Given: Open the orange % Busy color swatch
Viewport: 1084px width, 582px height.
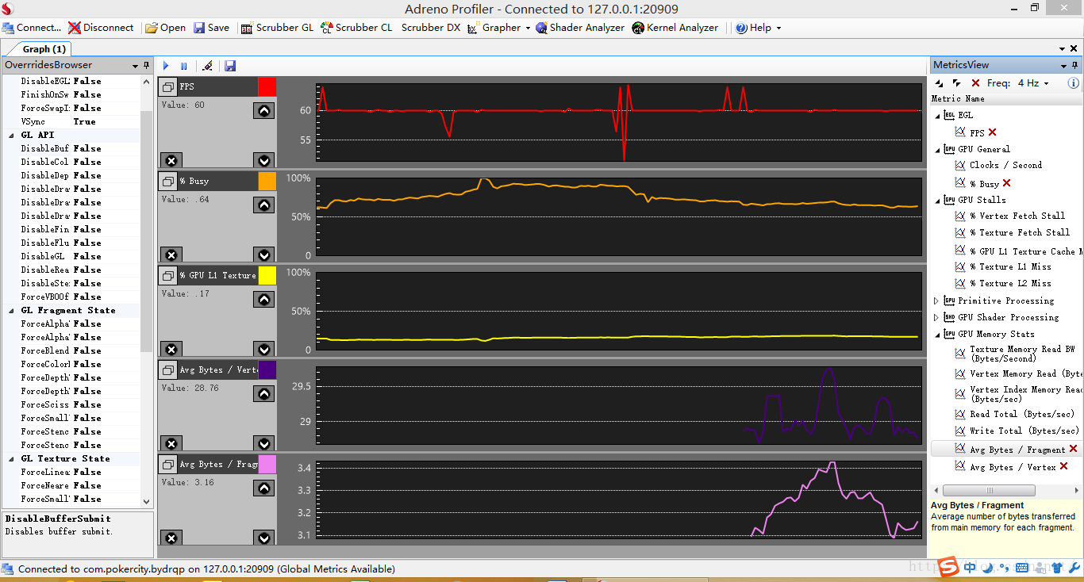Looking at the screenshot, I should click(267, 181).
